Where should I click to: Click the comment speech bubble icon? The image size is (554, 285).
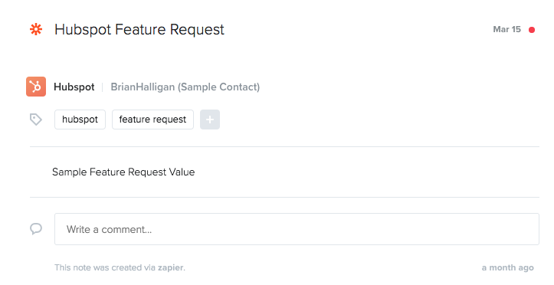pos(36,229)
